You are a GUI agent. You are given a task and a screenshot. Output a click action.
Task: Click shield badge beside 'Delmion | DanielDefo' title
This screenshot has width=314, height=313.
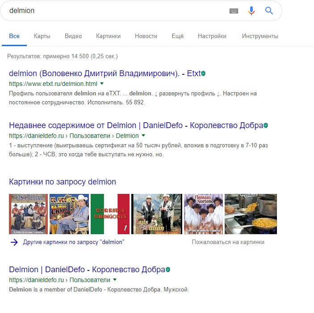168,270
